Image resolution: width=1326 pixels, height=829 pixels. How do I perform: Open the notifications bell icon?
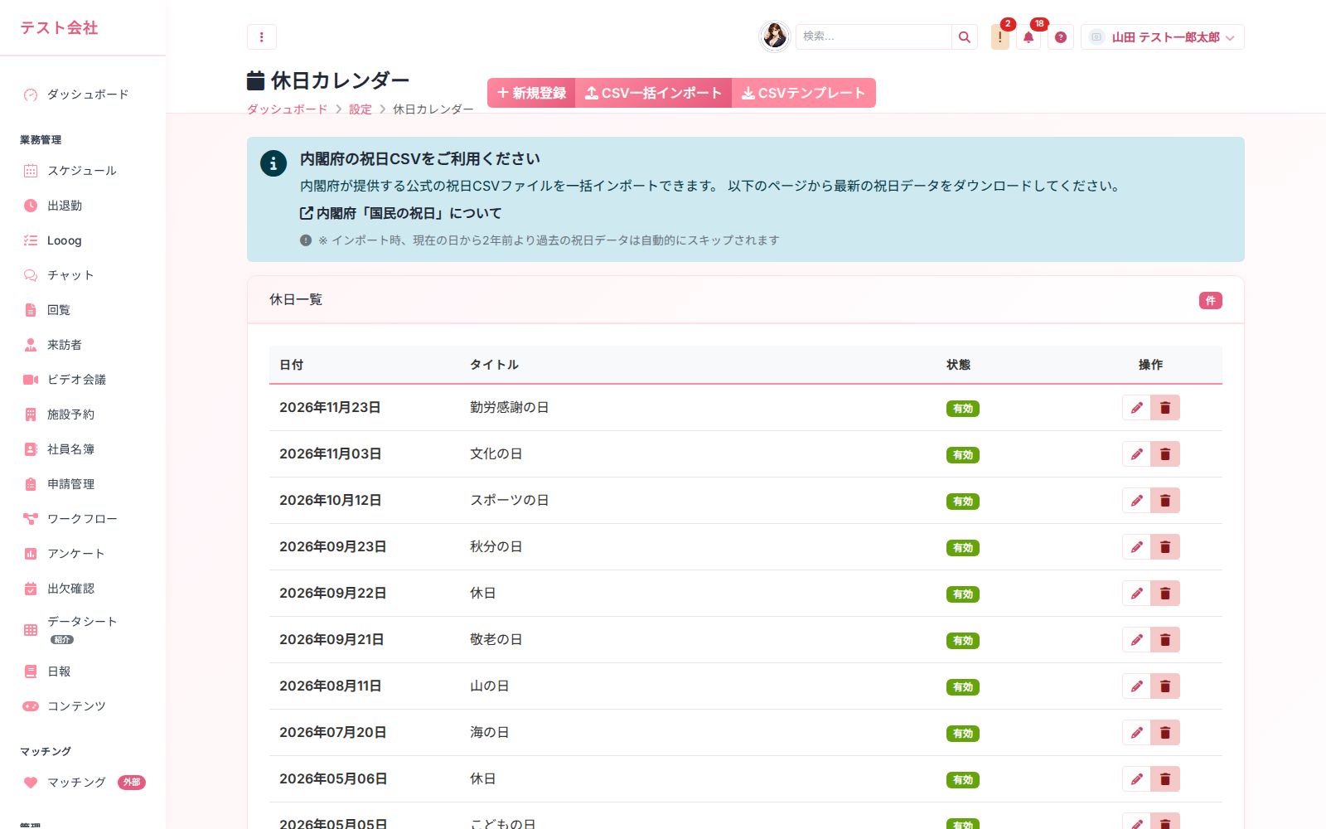click(x=1028, y=37)
